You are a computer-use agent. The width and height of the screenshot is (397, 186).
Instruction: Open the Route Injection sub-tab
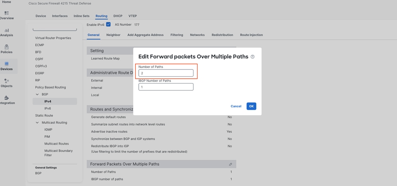coord(252,35)
